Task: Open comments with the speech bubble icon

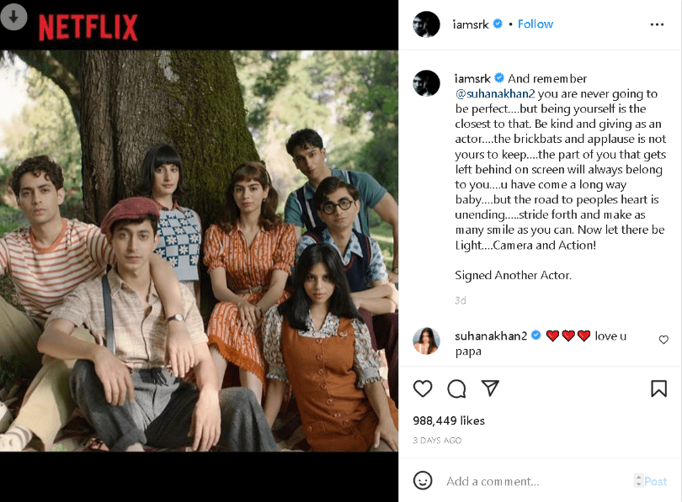Action: (x=456, y=388)
